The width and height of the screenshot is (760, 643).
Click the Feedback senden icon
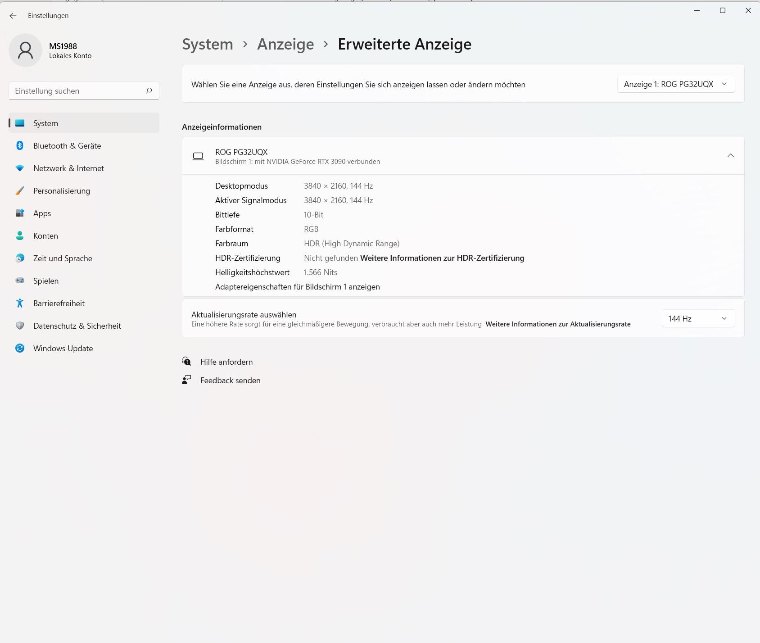point(186,380)
